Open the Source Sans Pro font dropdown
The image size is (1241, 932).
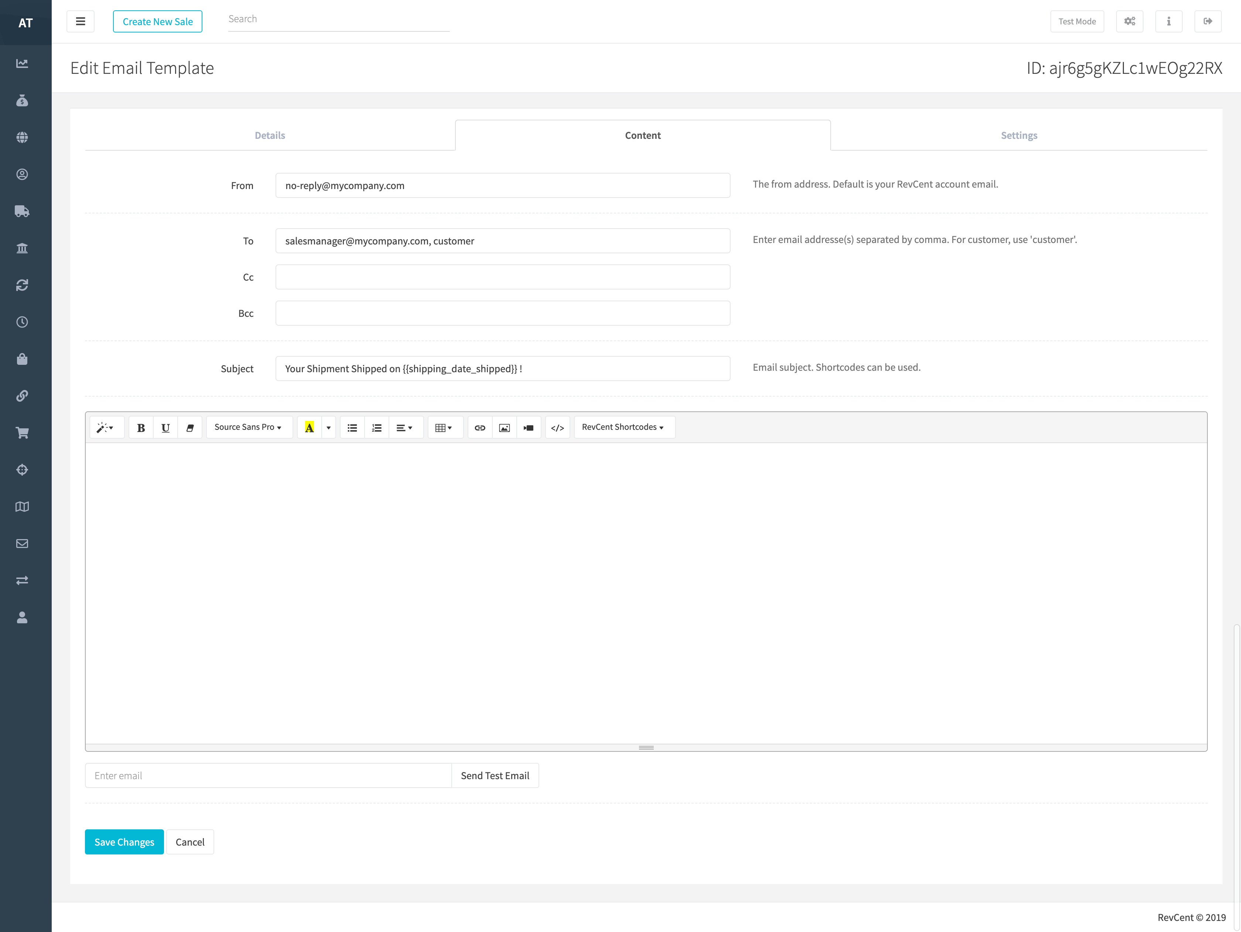pyautogui.click(x=247, y=427)
